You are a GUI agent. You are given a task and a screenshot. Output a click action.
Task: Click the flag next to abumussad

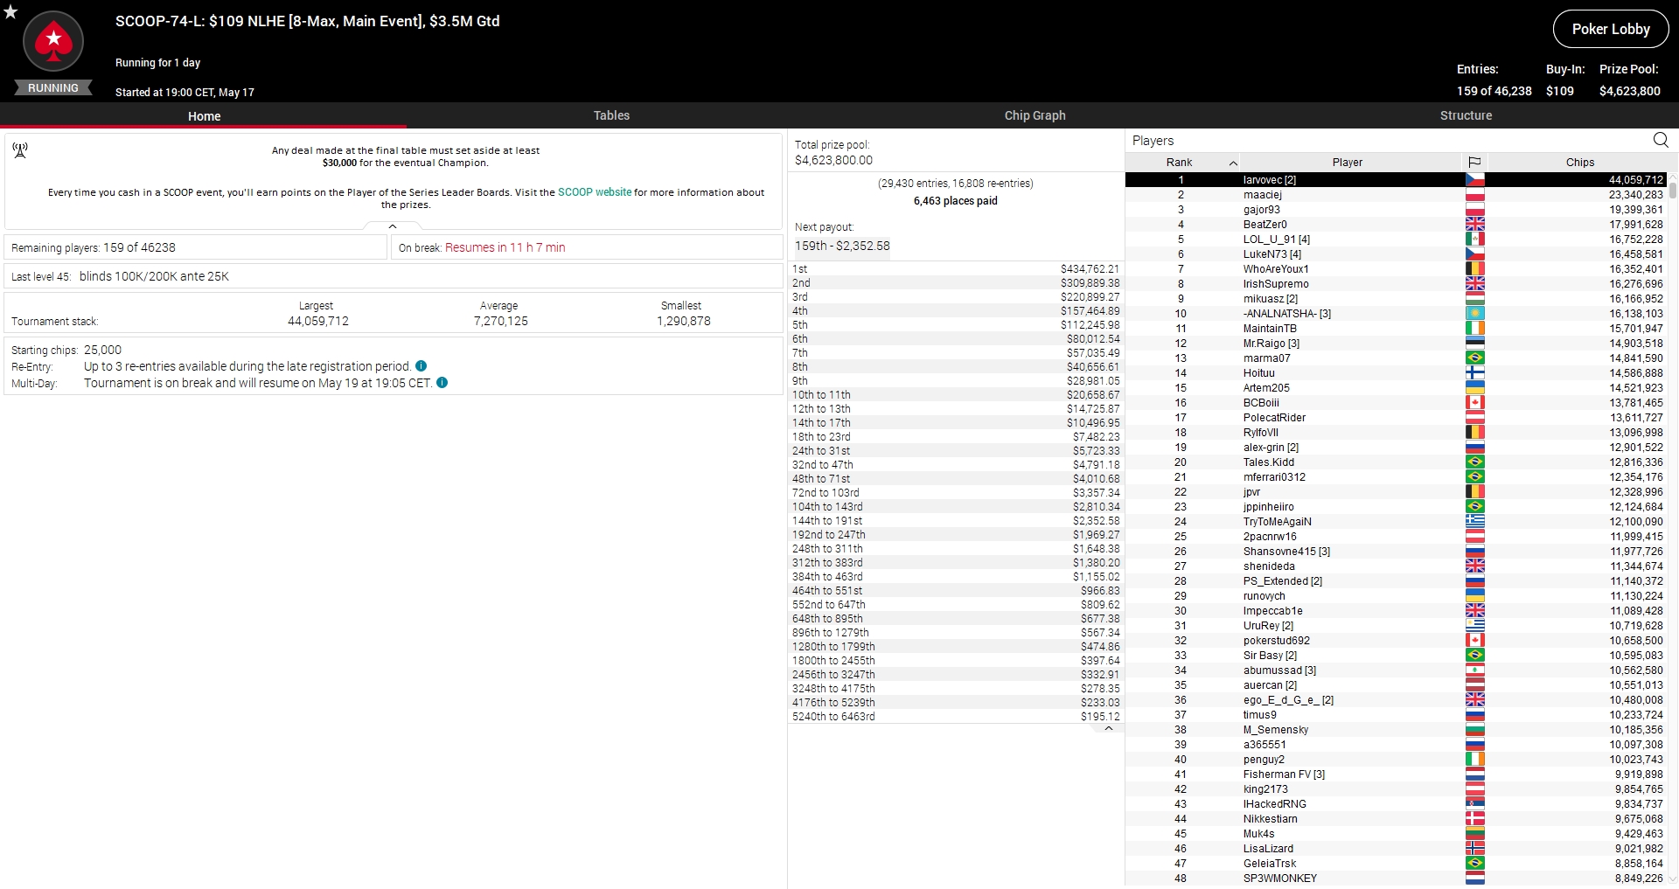1475,670
